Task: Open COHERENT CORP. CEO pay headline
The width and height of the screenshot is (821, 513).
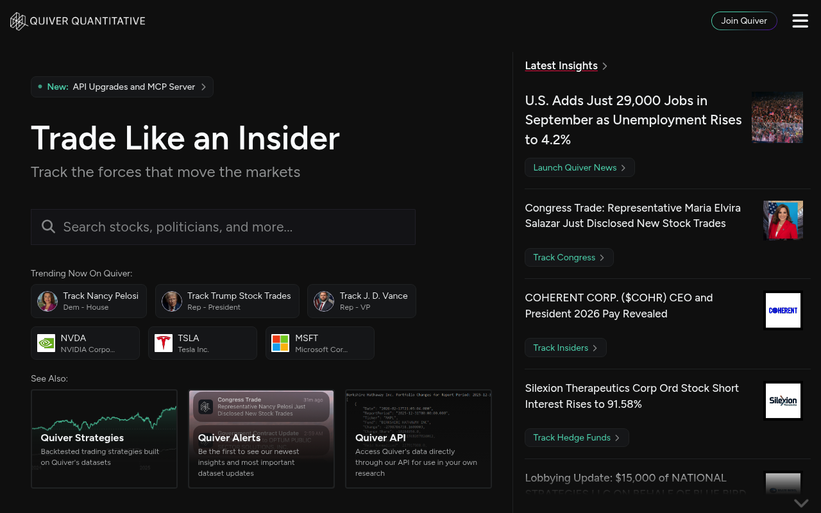Action: click(619, 306)
